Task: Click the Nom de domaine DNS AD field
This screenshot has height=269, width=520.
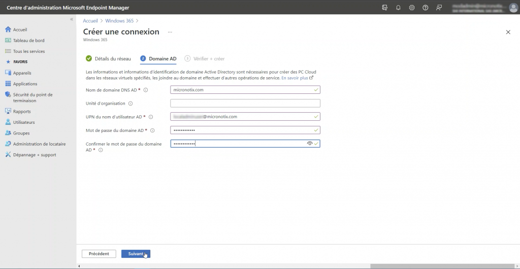Action: click(245, 90)
